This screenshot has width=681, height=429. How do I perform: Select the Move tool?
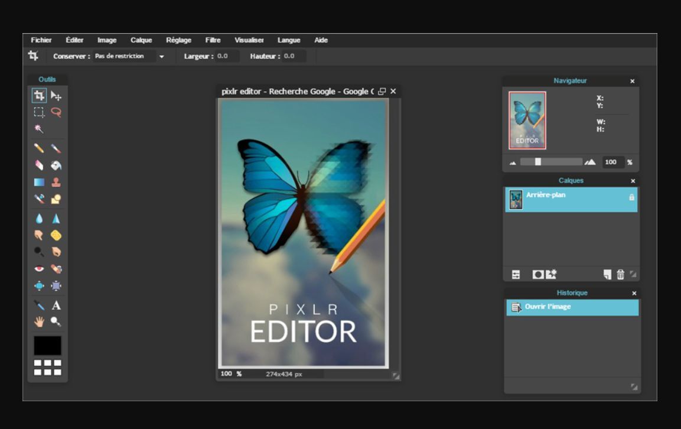56,96
